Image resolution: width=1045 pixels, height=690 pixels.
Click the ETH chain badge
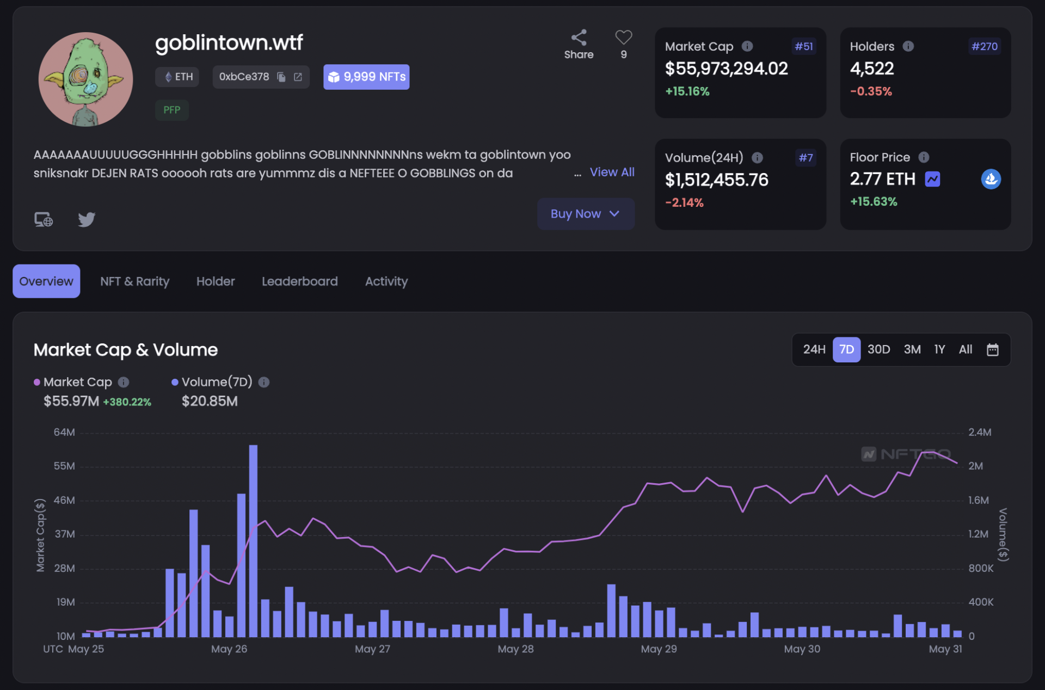coord(177,77)
